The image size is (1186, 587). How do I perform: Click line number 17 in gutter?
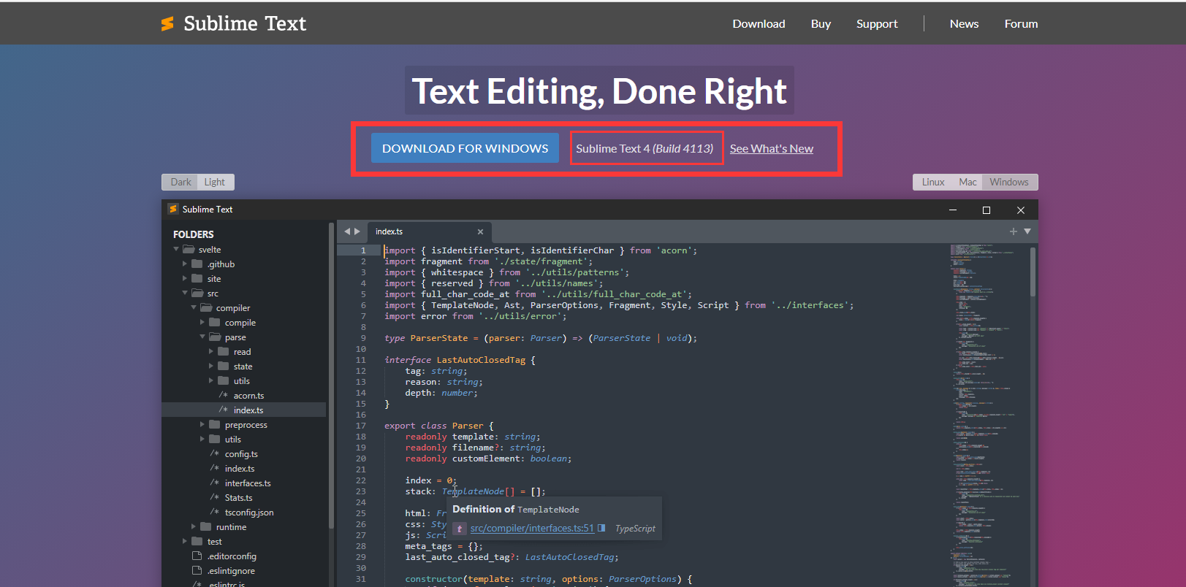[x=361, y=426]
